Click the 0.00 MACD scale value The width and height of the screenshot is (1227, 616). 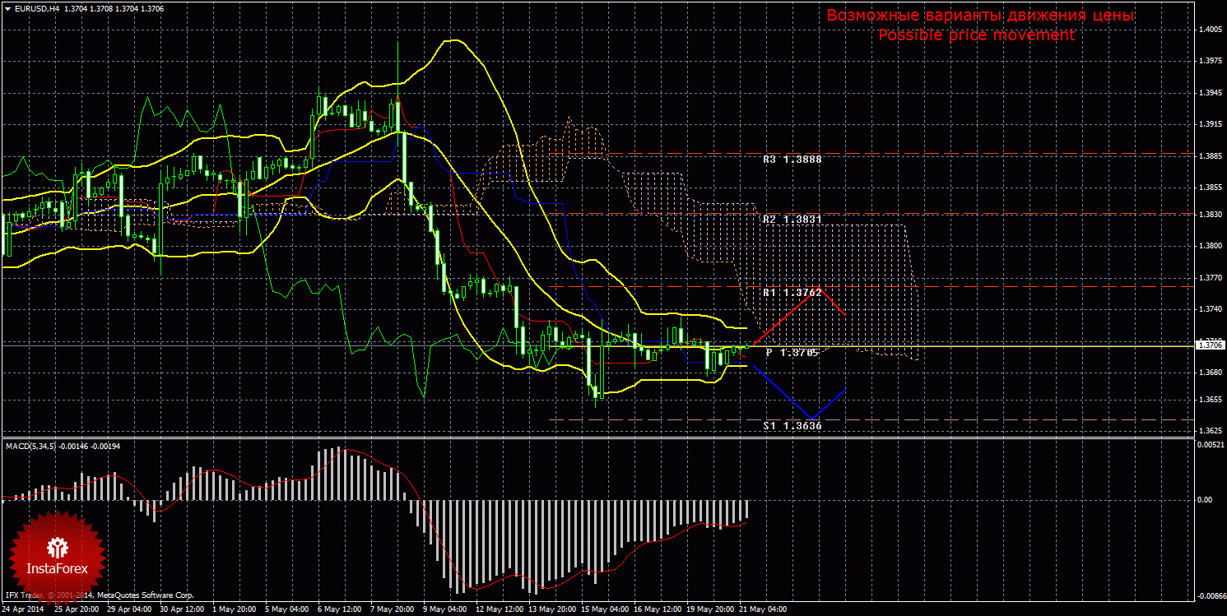[x=1204, y=499]
